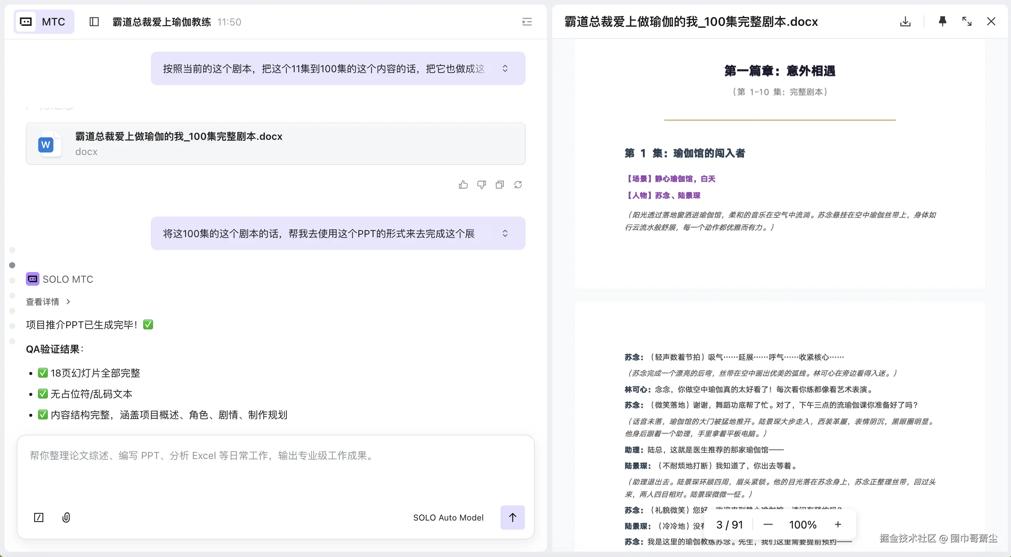Select the docx viewer title bar
The height and width of the screenshot is (557, 1011).
pos(690,22)
